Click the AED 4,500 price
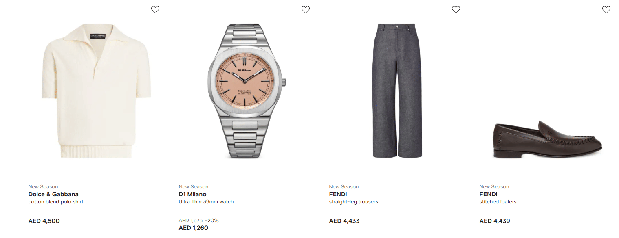Viewport: 619px width, 238px height. (x=44, y=221)
